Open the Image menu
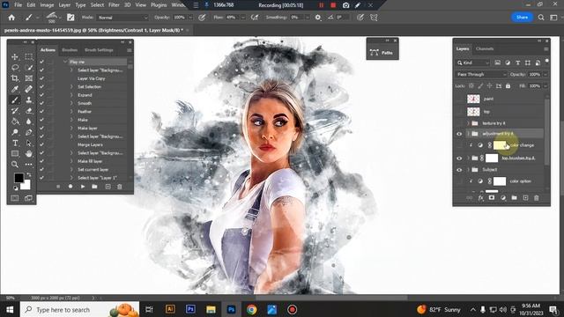Viewport: 564px width, 317px height. pos(47,5)
